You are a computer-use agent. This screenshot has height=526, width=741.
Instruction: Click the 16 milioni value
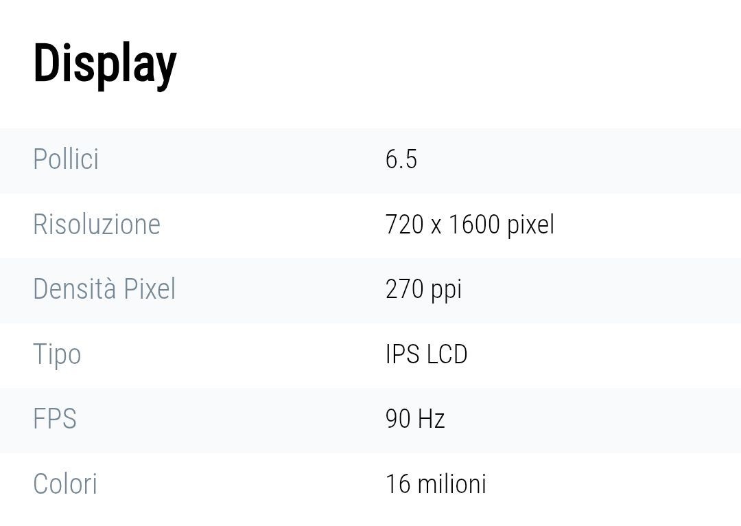[436, 484]
